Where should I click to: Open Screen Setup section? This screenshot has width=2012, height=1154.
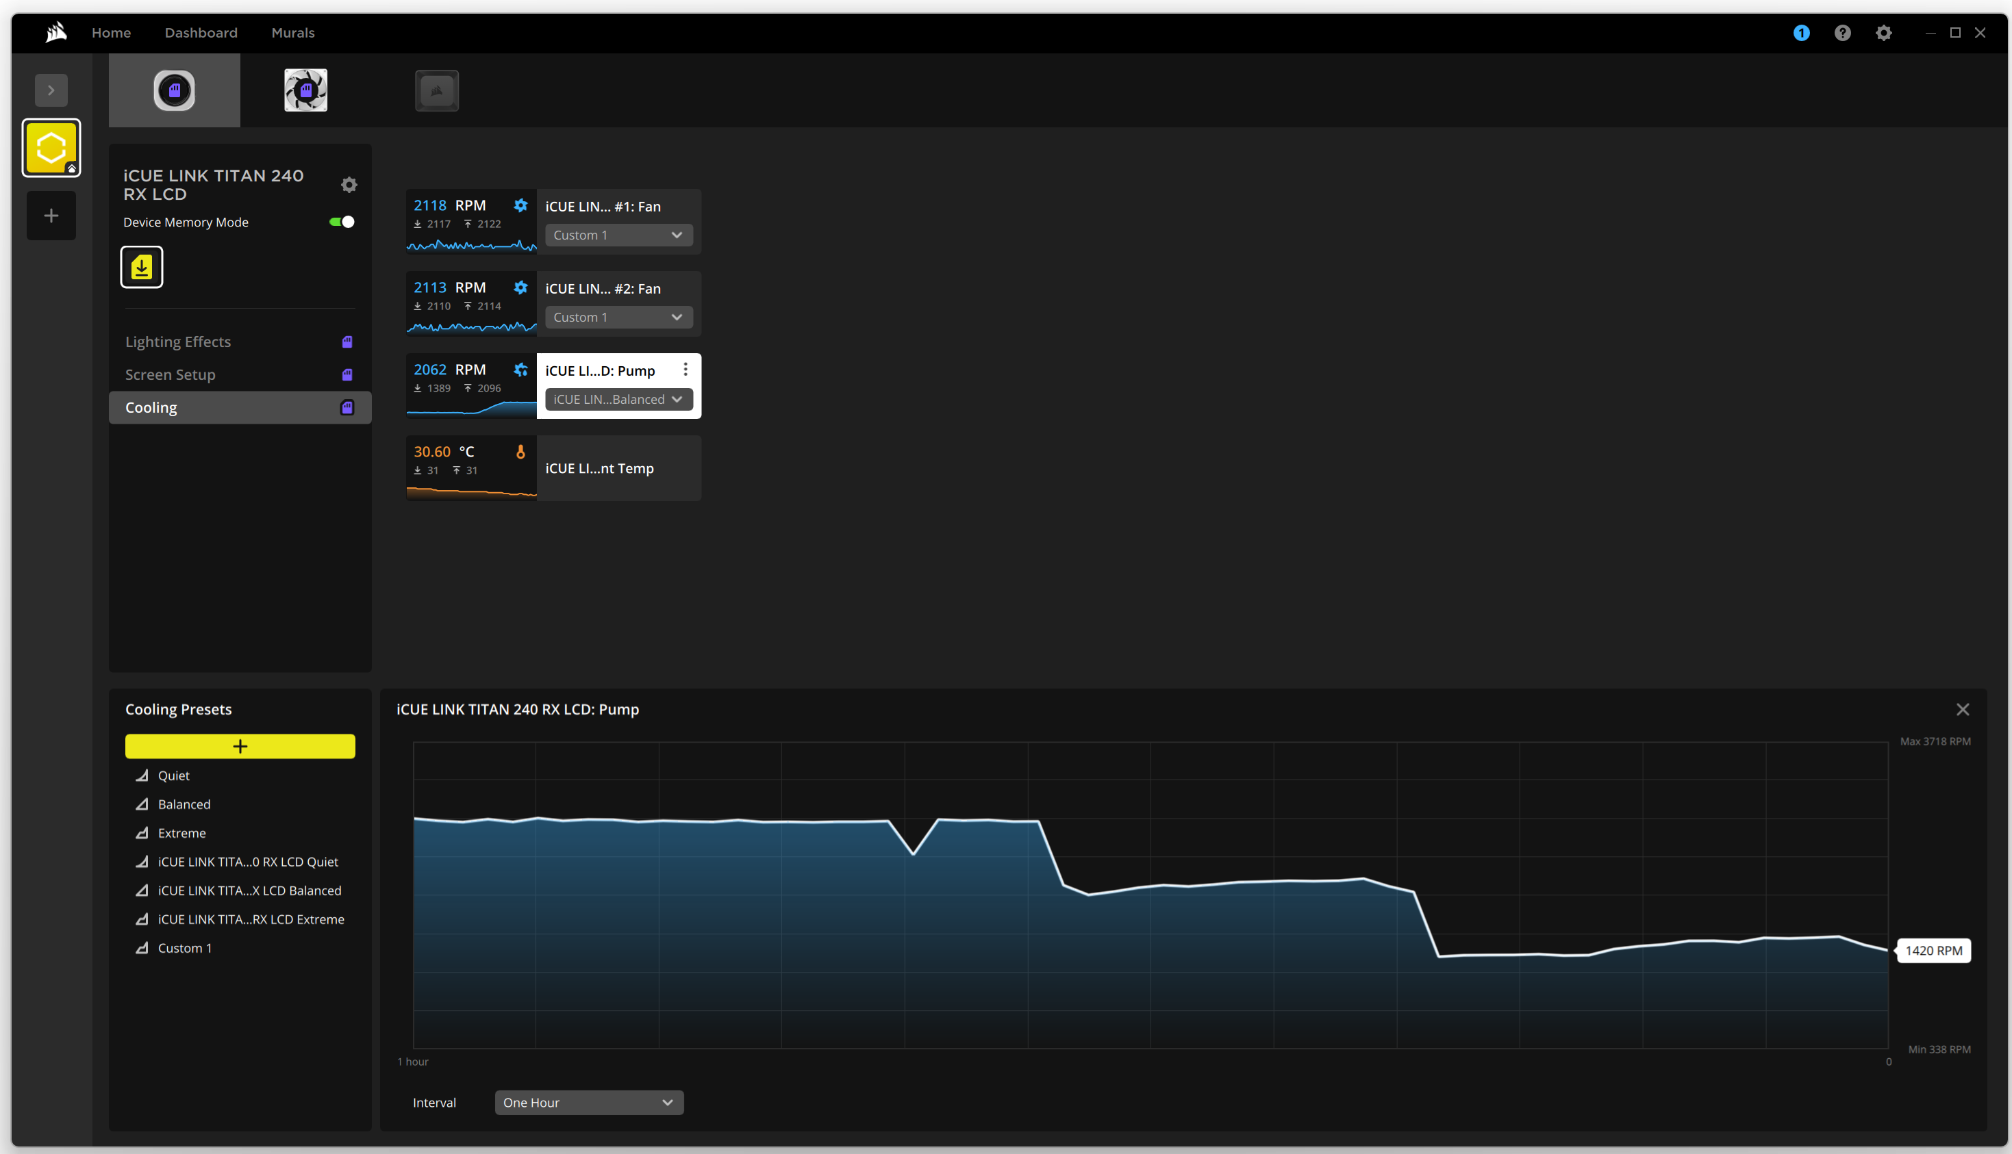point(171,374)
